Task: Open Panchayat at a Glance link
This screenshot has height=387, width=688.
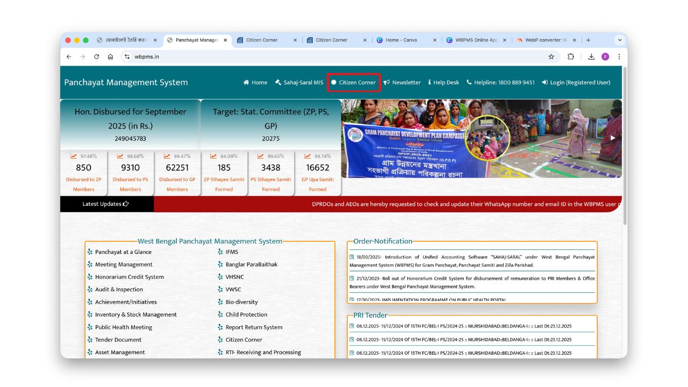Action: pyautogui.click(x=123, y=252)
